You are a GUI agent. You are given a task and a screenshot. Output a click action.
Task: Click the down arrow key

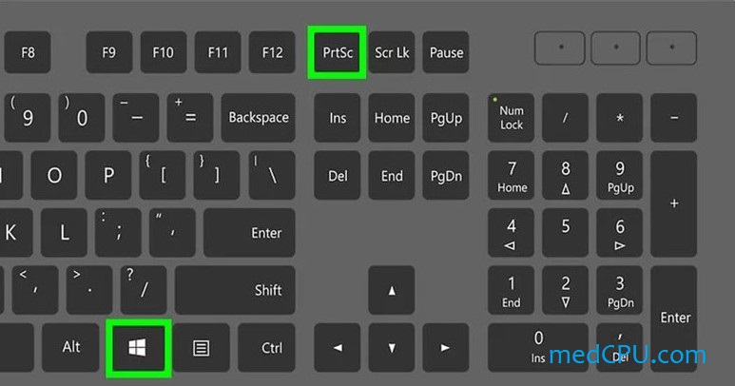click(x=392, y=348)
